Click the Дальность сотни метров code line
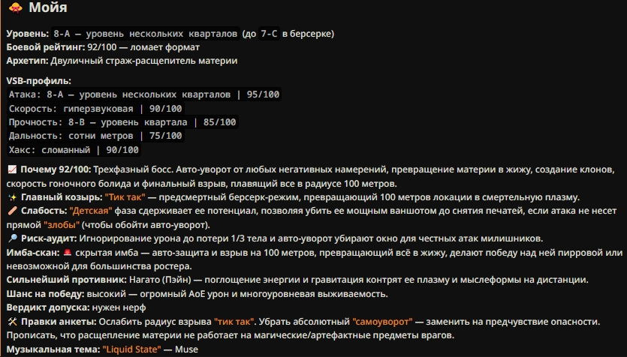Image resolution: width=627 pixels, height=357 pixels. 95,136
